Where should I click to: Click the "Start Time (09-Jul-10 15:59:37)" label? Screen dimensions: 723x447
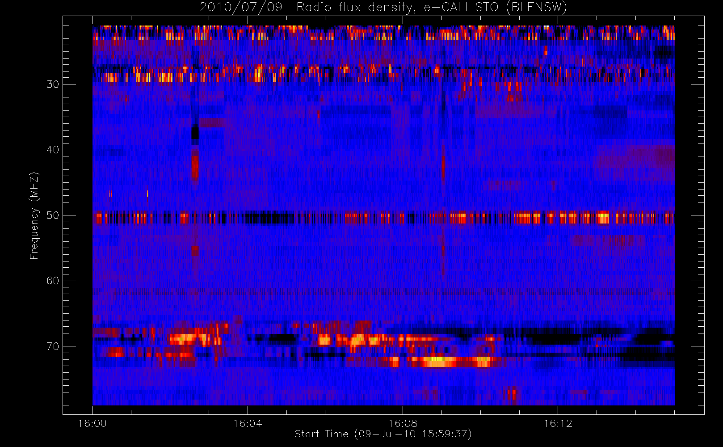point(383,434)
